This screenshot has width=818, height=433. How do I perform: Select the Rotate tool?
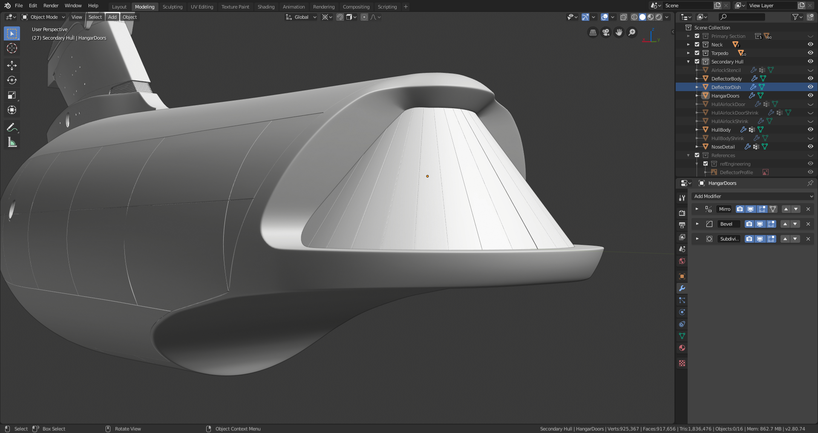coord(12,80)
